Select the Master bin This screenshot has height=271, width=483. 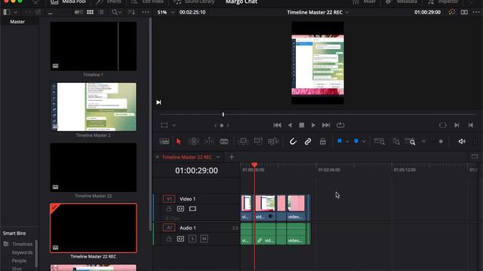tap(17, 22)
